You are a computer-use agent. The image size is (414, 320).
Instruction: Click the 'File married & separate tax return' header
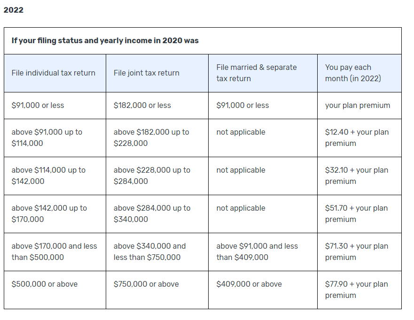pyautogui.click(x=257, y=73)
